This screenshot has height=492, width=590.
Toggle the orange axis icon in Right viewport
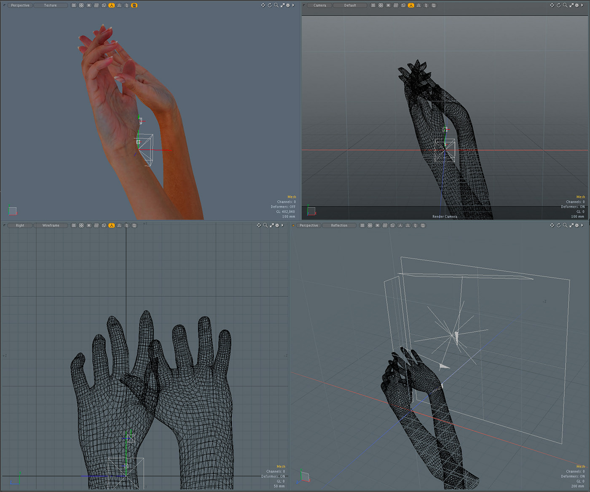click(111, 226)
